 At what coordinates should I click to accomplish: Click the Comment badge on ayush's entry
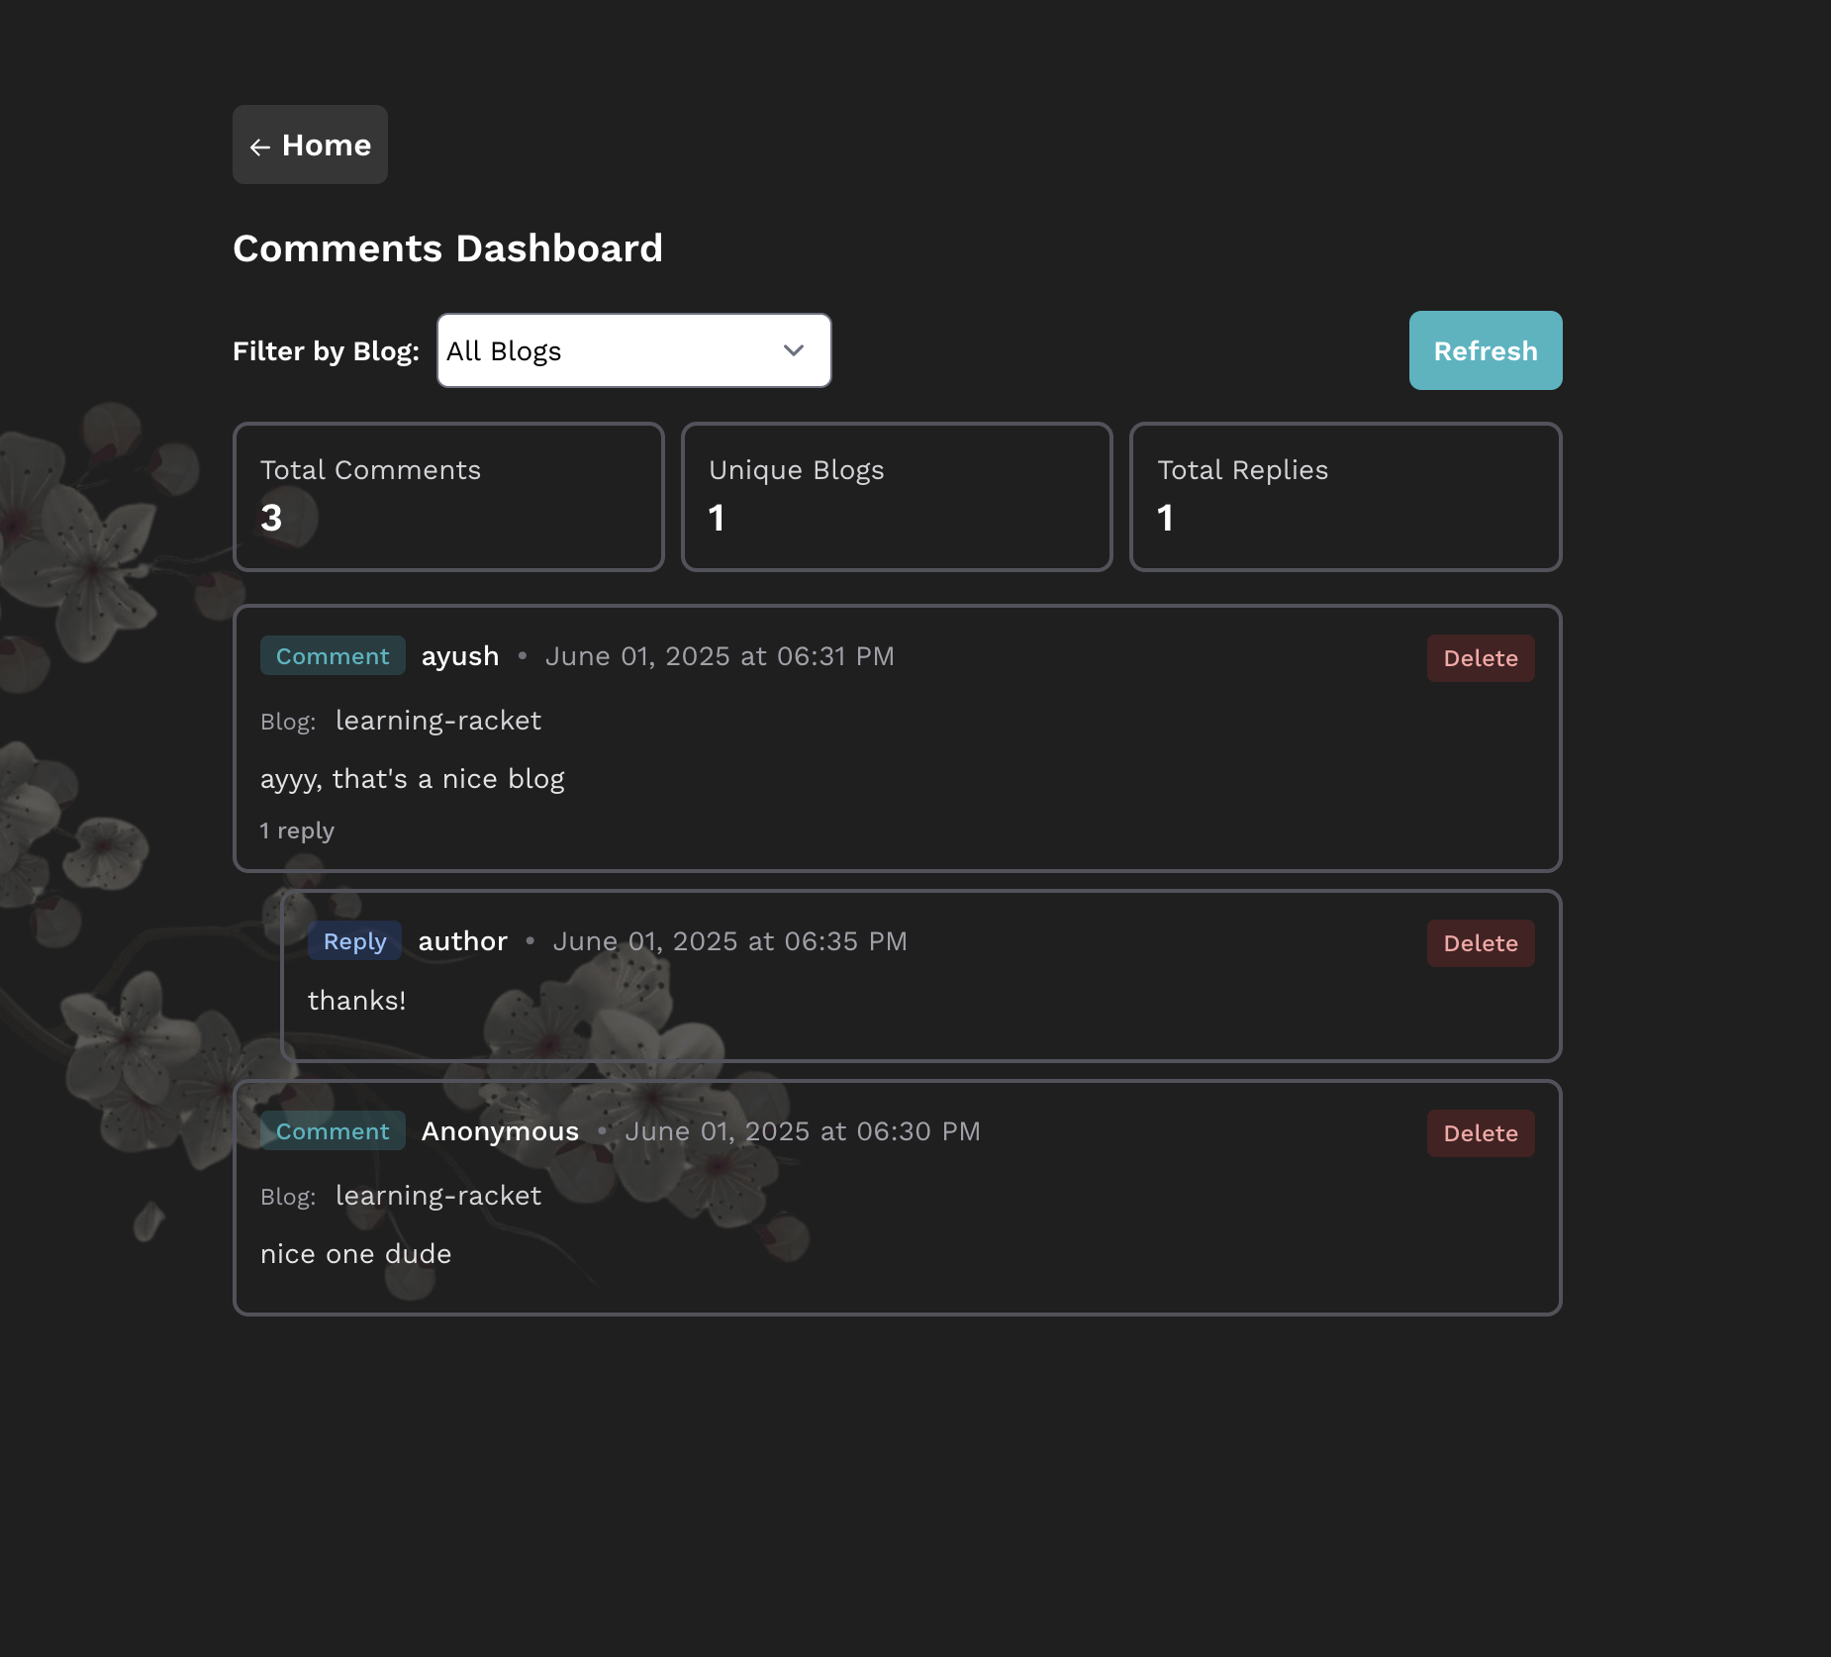pyautogui.click(x=333, y=656)
